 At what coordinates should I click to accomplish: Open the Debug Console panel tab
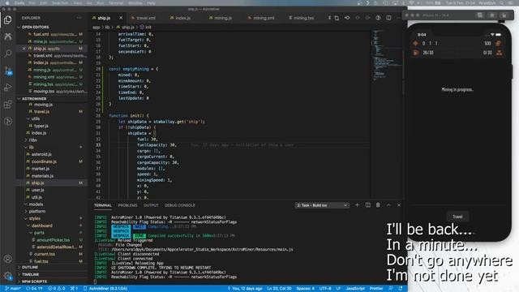pyautogui.click(x=180, y=205)
